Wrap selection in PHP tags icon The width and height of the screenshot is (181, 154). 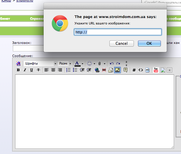click(x=148, y=70)
